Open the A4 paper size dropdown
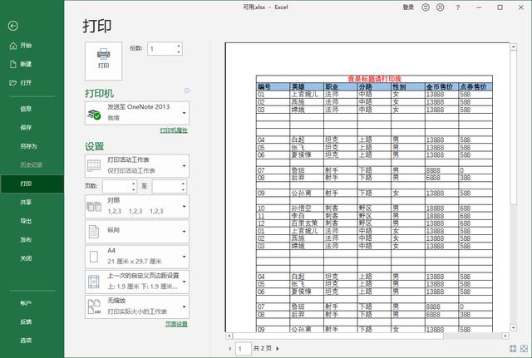 click(137, 257)
